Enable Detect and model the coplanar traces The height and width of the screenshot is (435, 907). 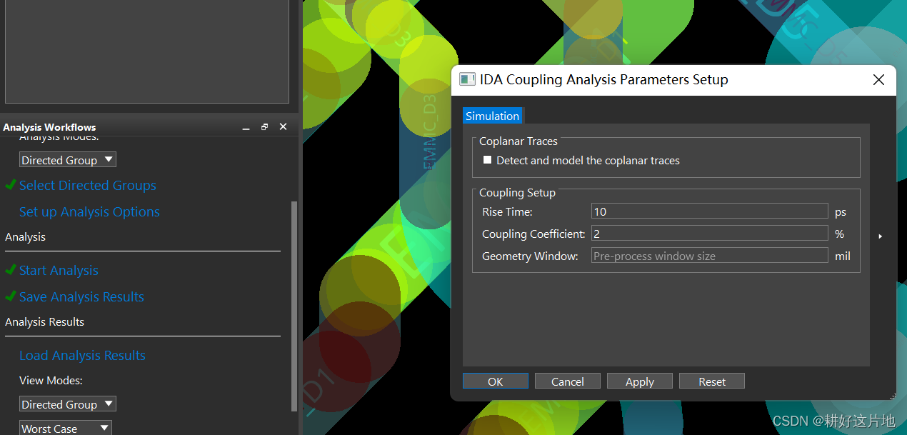(487, 160)
